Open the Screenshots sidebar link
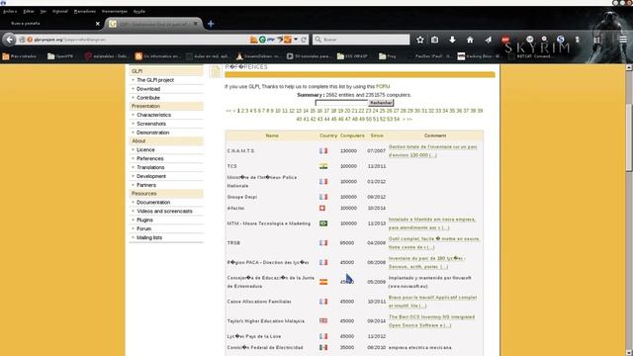This screenshot has height=356, width=633. (151, 124)
